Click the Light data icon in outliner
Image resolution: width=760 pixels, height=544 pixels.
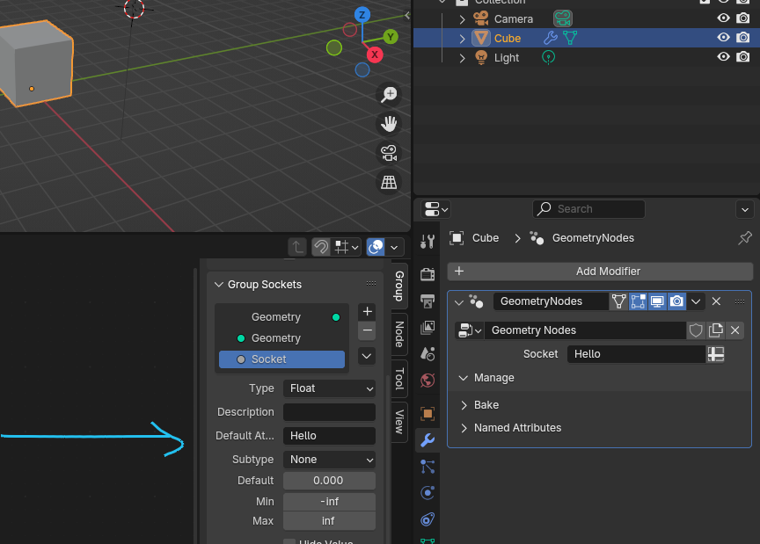coord(548,58)
